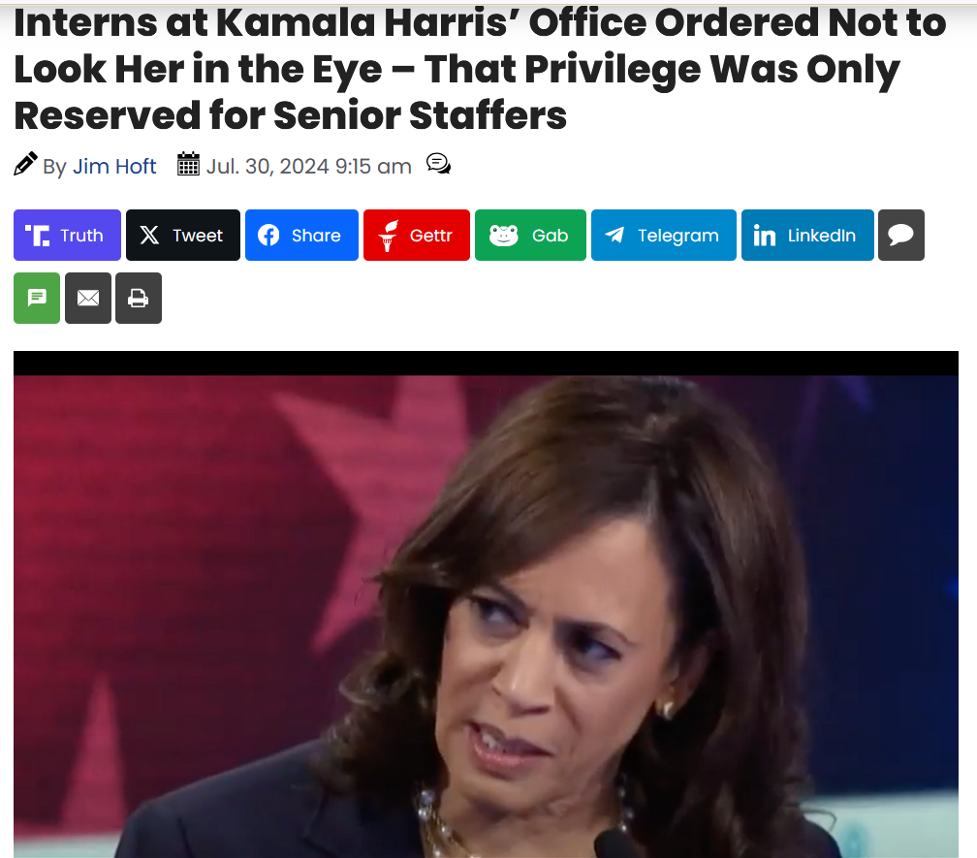The image size is (977, 858).
Task: Click the pencil icon beside the byline
Action: pyautogui.click(x=25, y=164)
